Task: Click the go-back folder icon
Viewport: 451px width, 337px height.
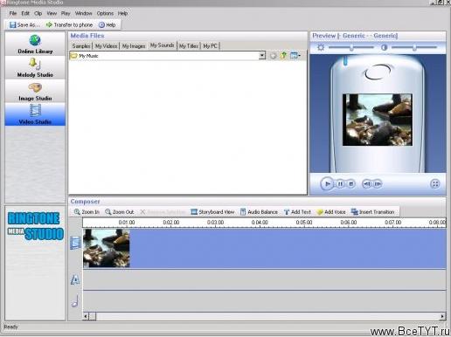Action: [273, 56]
